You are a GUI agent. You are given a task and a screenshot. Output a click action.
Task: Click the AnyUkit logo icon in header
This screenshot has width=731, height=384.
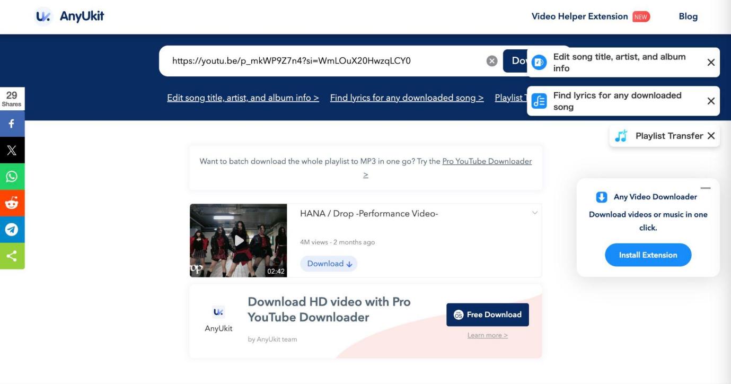click(x=43, y=16)
